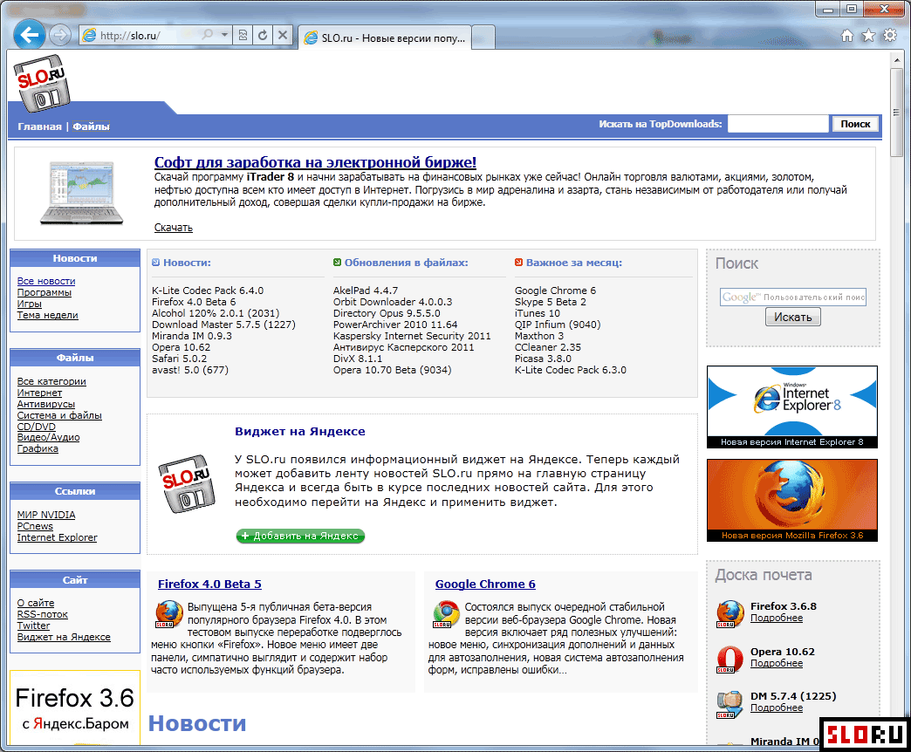Click the green Добавить на Яндекс button
911x752 pixels.
point(300,536)
